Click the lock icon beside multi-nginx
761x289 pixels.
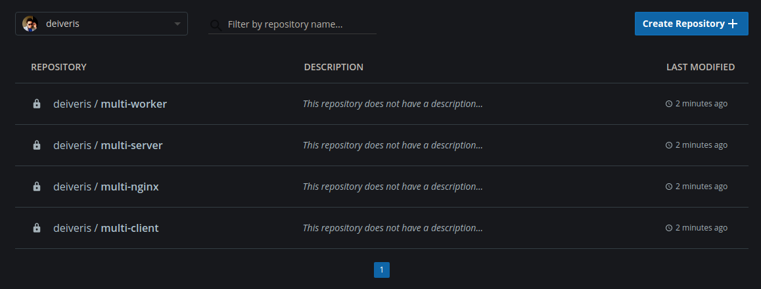(x=36, y=186)
